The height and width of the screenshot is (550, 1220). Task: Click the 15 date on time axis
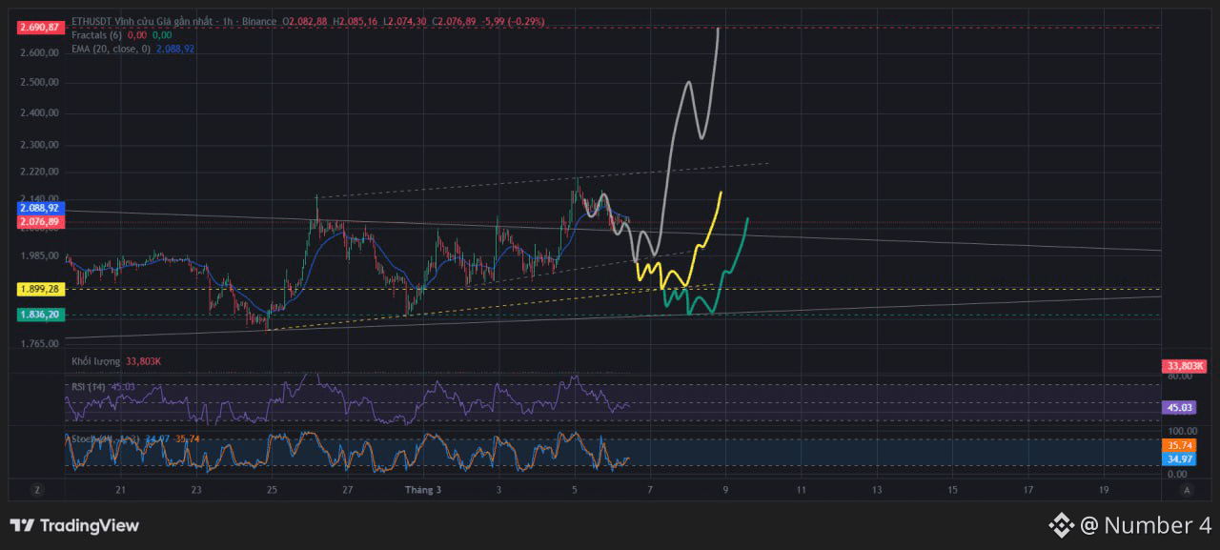[952, 490]
